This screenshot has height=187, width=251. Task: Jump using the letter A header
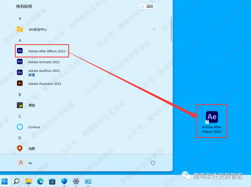point(20,40)
